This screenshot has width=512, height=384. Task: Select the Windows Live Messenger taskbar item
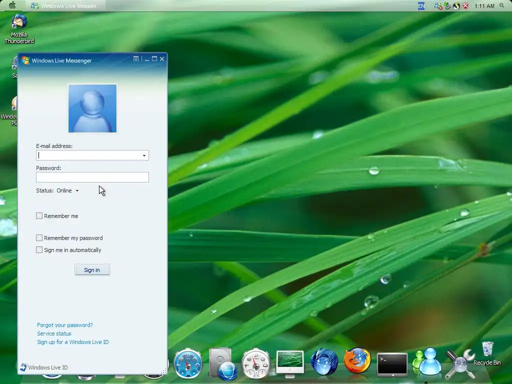tap(65, 6)
